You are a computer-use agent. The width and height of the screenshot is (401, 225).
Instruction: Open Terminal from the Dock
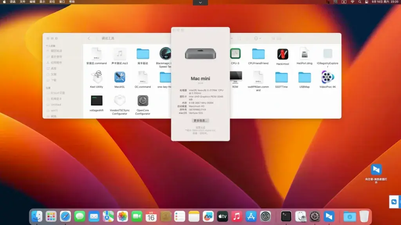pos(286,216)
